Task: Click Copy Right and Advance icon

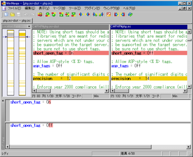Action: [95, 15]
